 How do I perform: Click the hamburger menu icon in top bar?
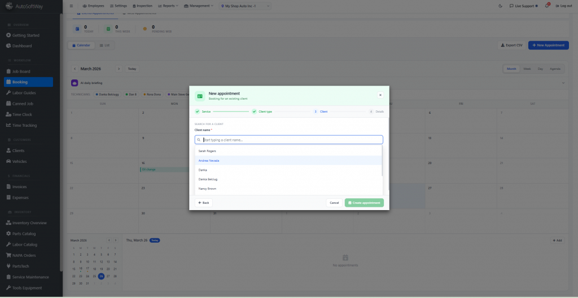coord(71,6)
